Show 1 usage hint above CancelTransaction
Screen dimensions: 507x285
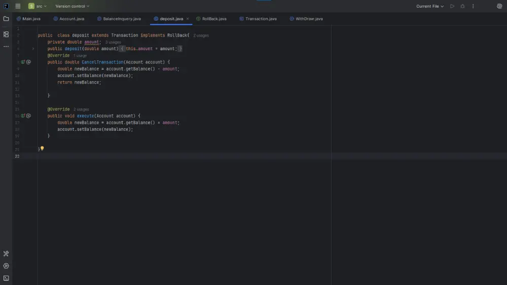[x=80, y=56]
